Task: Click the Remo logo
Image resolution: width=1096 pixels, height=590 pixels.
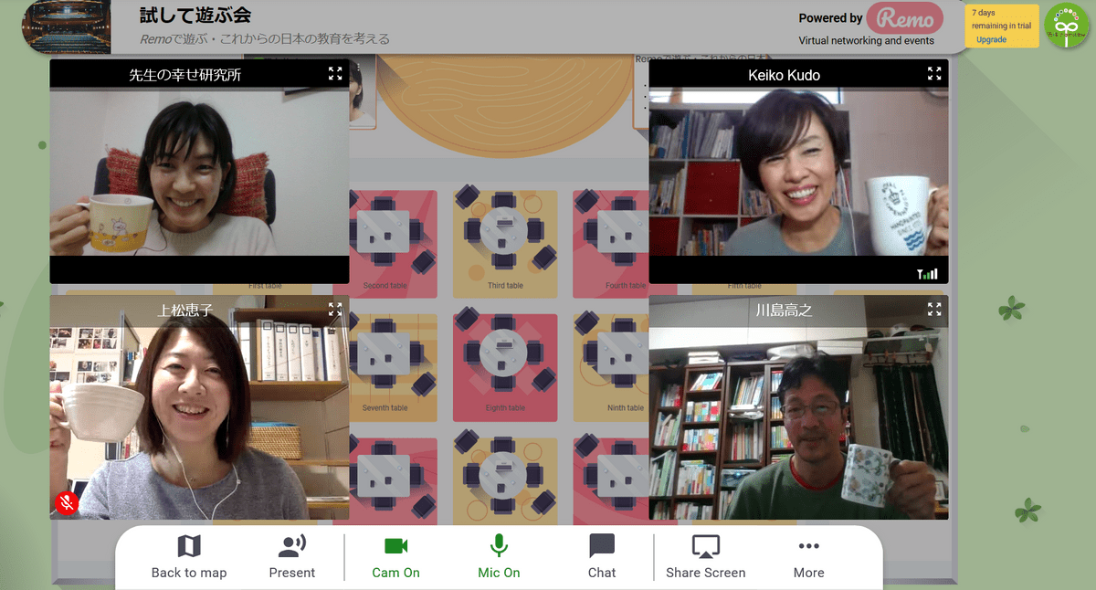Action: pos(904,18)
